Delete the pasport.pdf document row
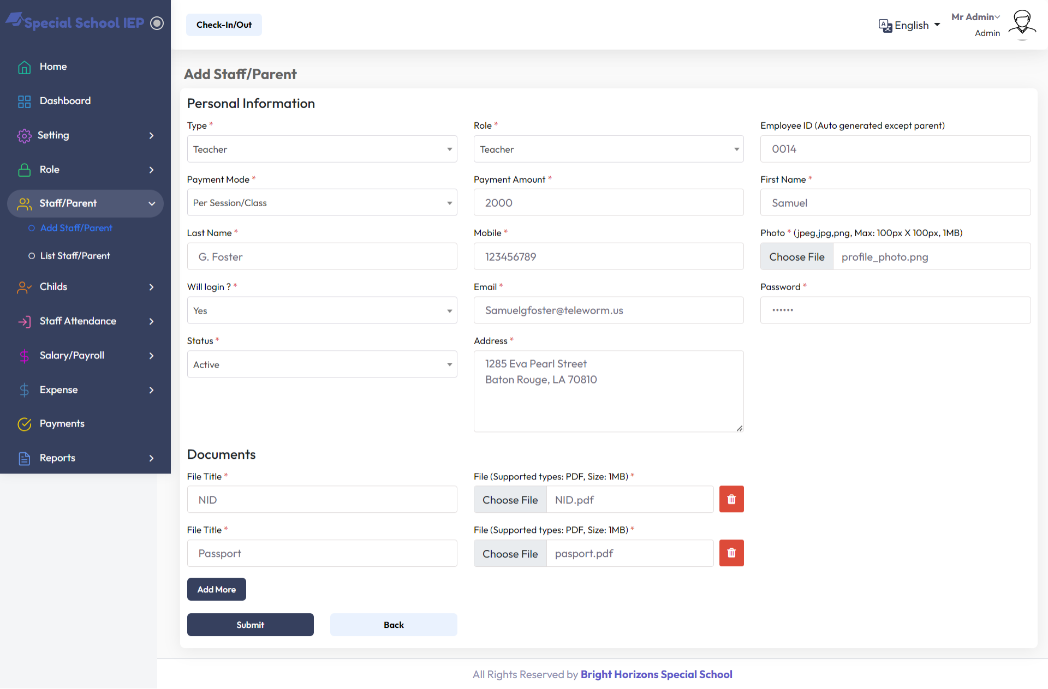This screenshot has width=1048, height=689. [x=731, y=553]
